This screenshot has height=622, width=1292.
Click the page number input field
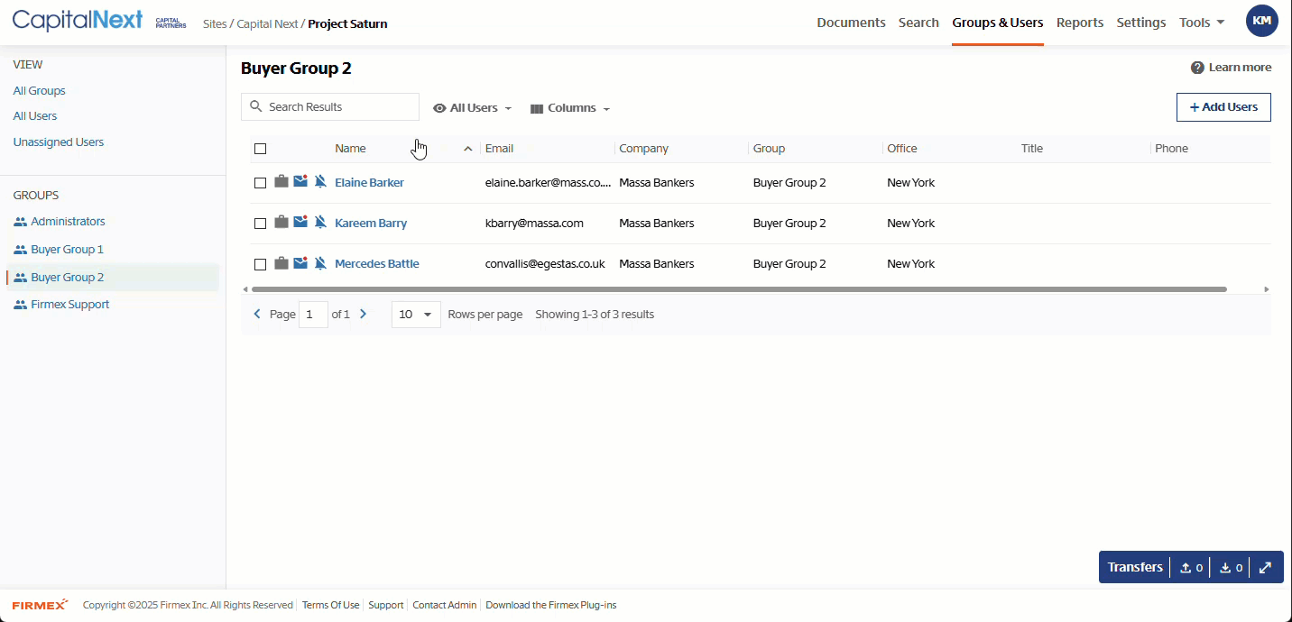click(313, 315)
